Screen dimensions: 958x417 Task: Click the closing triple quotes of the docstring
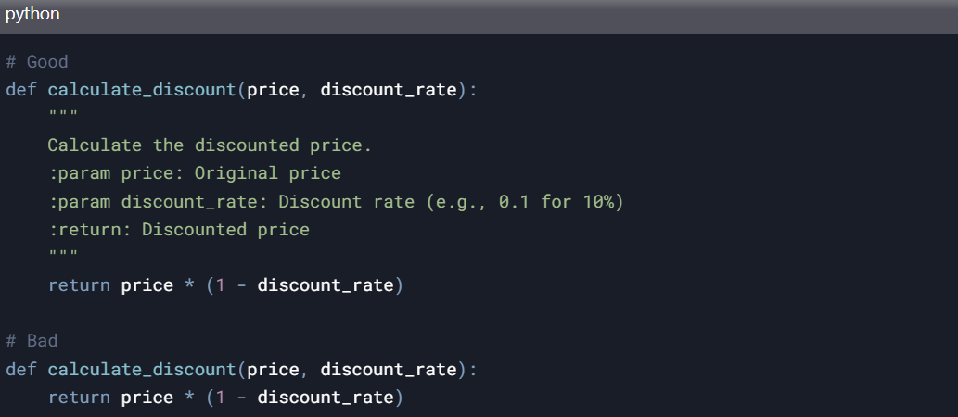(63, 257)
